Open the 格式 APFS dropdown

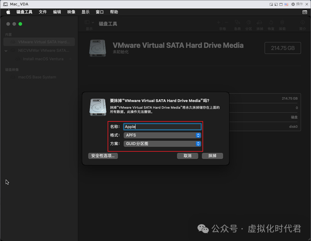(162, 135)
